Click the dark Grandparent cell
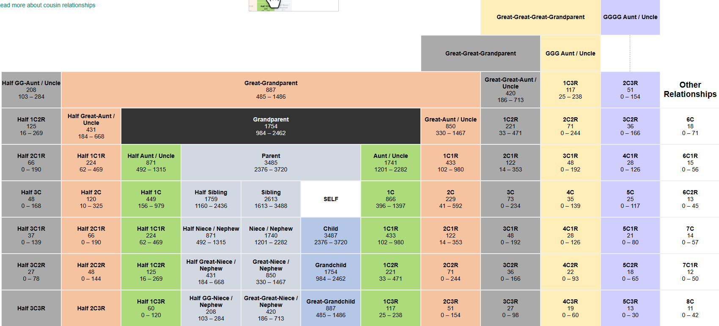 pyautogui.click(x=271, y=126)
